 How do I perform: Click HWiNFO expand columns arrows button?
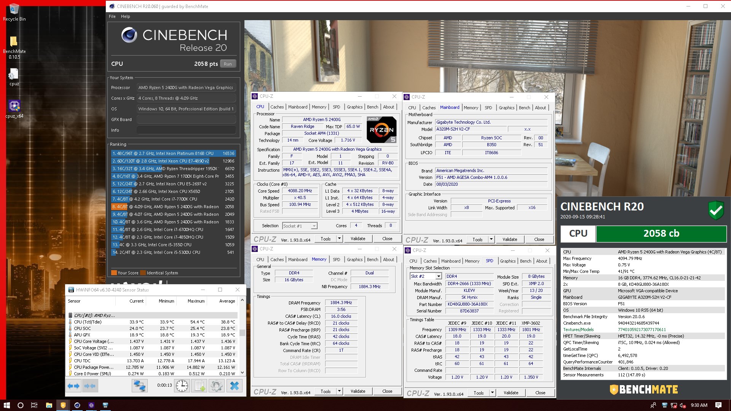[x=73, y=386]
